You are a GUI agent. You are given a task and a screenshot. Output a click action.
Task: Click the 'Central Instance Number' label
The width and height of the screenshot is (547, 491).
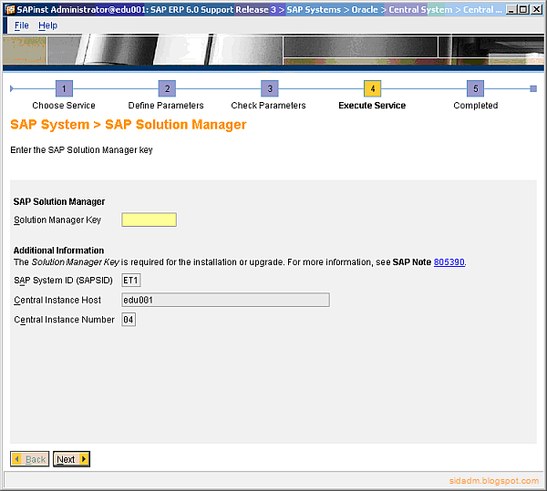64,320
